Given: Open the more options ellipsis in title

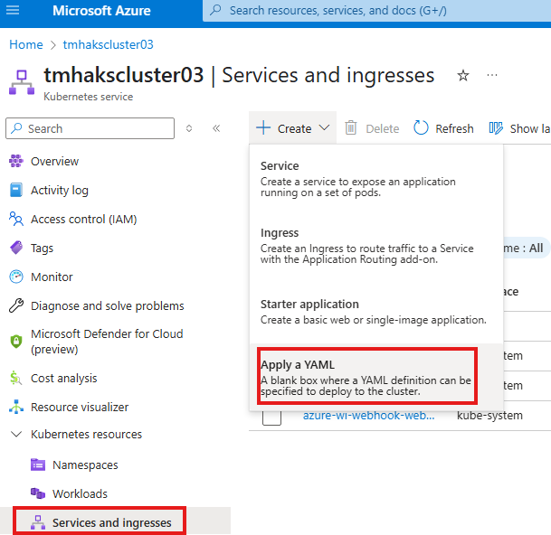Looking at the screenshot, I should coord(492,75).
